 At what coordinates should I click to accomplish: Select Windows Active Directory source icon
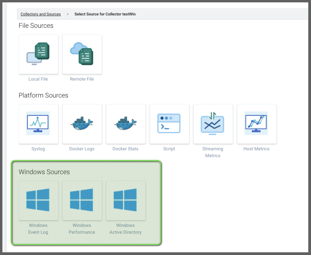(126, 200)
